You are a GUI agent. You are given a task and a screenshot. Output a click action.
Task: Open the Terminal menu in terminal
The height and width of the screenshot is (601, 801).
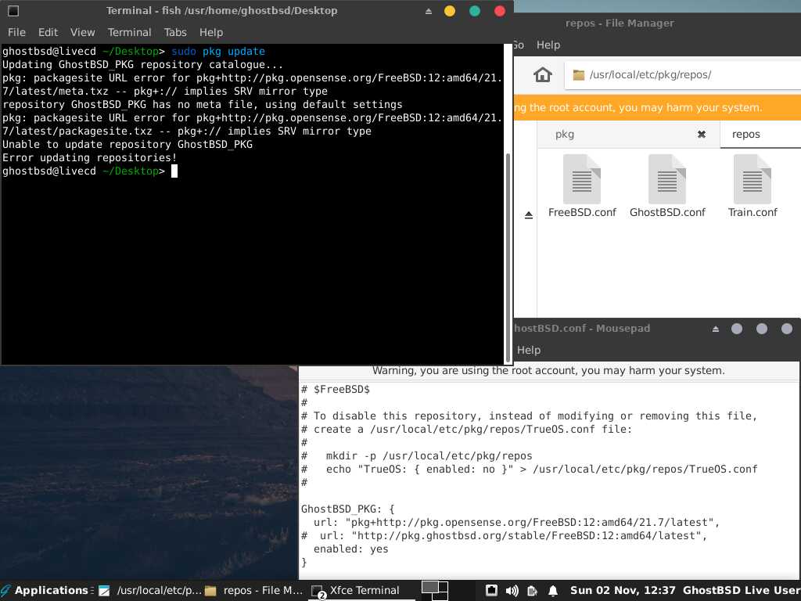point(129,32)
